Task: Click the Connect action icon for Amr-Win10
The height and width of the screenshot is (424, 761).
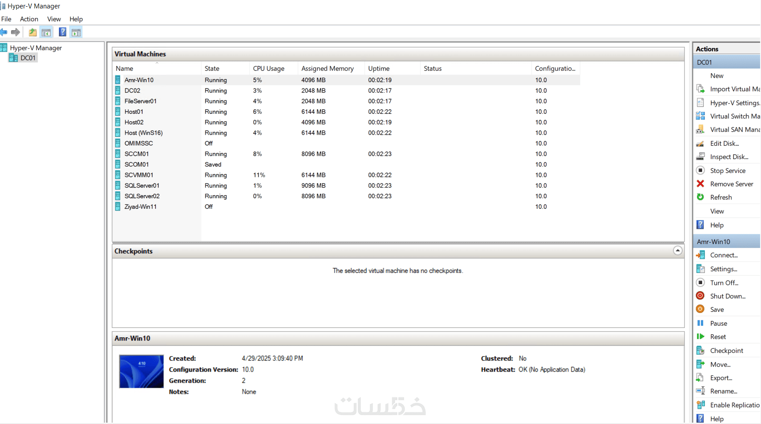Action: pos(700,255)
